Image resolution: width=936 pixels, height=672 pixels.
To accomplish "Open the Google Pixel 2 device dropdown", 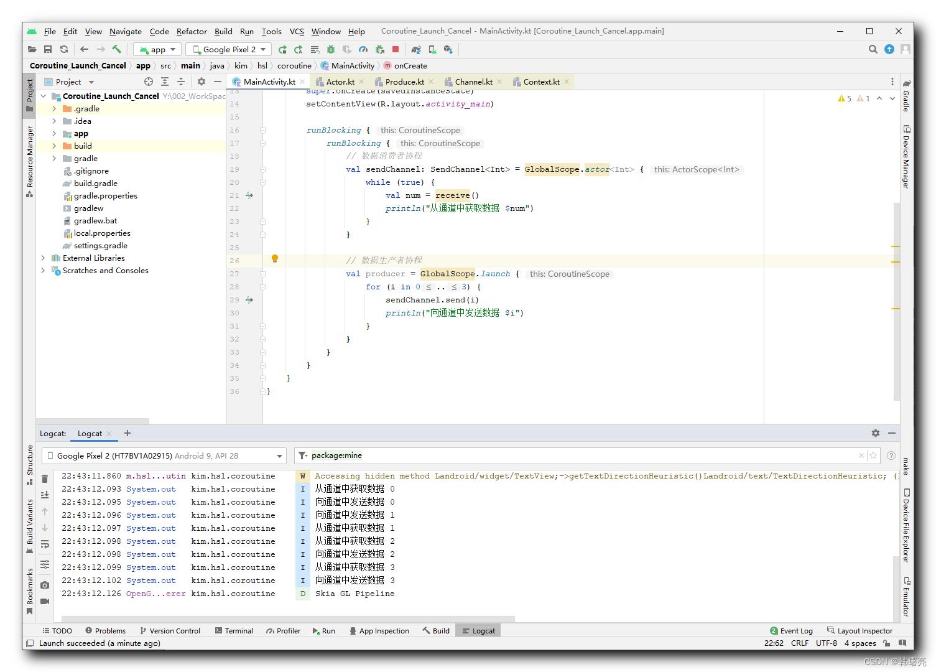I will pyautogui.click(x=228, y=49).
